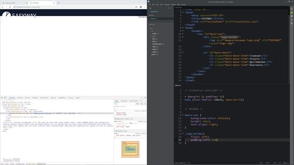
Task: Open the Brackets Help menu
Action: click(x=178, y=5)
